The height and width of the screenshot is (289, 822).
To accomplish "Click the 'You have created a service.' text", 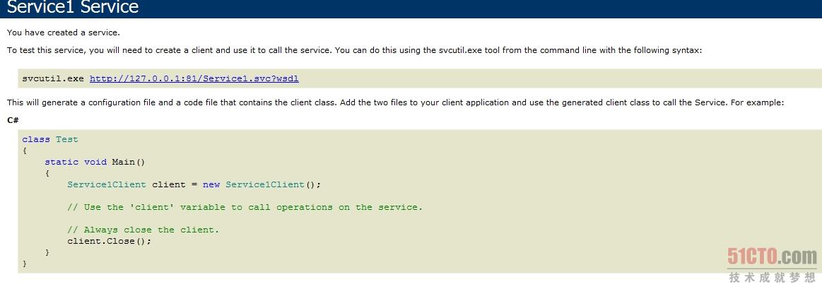I will click(x=64, y=33).
